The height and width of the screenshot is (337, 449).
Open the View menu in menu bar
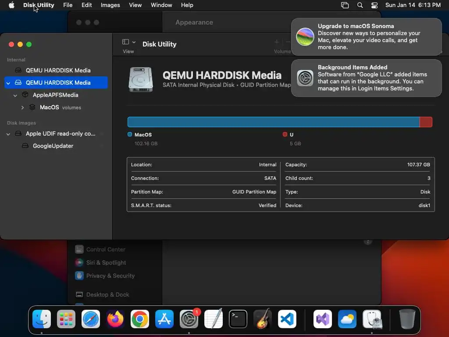(135, 5)
